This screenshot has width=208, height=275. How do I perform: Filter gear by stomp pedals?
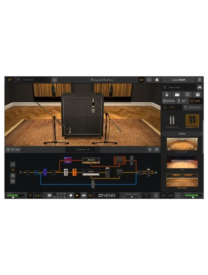[167, 95]
